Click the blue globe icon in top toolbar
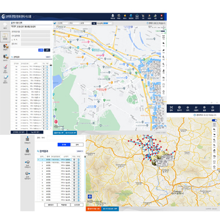This screenshot has height=220, width=220. point(131,16)
